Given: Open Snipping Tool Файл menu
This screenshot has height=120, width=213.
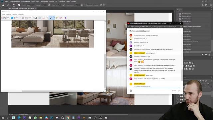Looking at the screenshot, I should 3,14.
